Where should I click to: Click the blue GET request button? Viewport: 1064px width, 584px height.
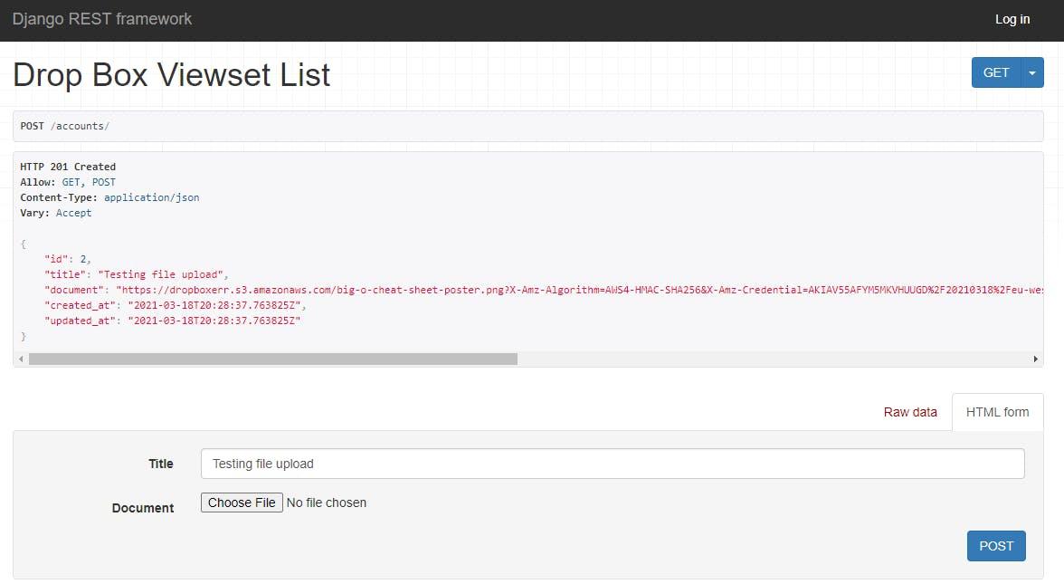coord(995,72)
